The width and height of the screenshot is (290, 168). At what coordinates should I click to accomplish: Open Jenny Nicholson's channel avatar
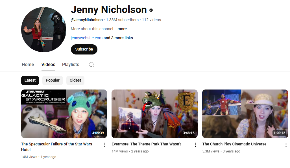coord(44,30)
